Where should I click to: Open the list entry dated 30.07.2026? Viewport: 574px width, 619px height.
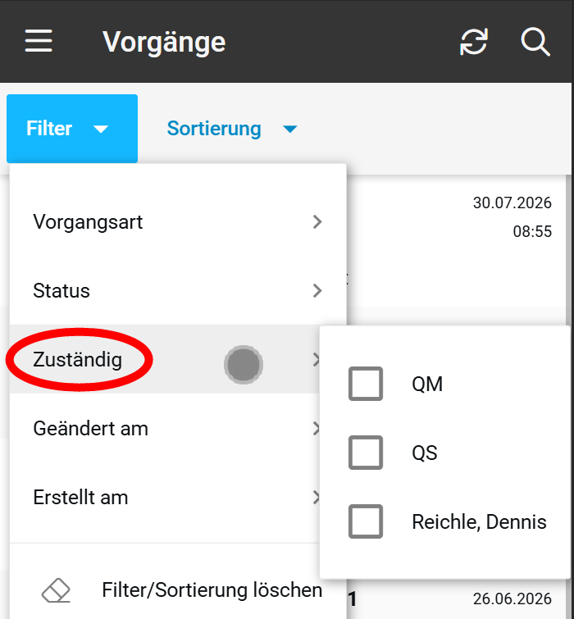tap(458, 241)
